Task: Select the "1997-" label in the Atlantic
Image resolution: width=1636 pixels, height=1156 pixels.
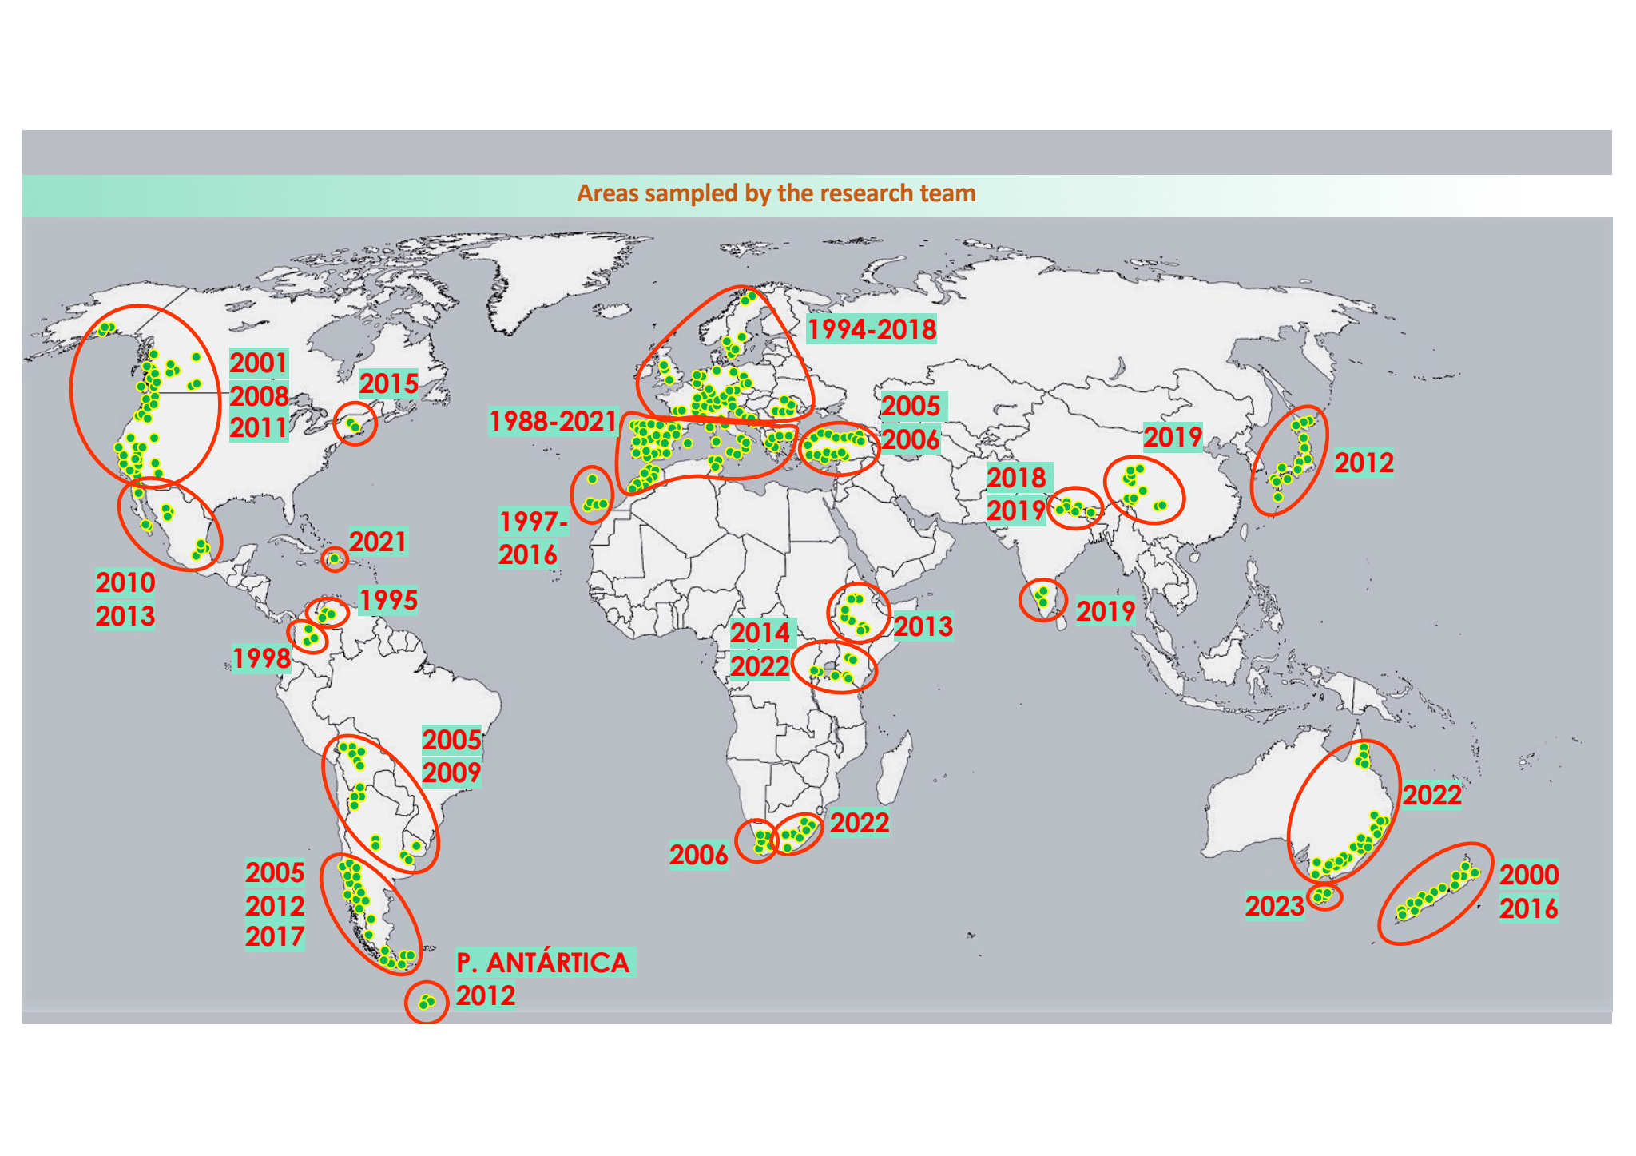Action: pyautogui.click(x=534, y=522)
